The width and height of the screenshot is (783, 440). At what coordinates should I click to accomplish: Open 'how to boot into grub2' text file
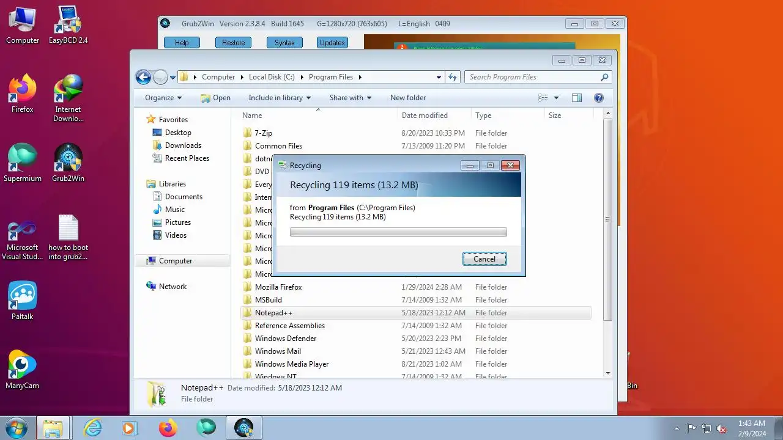pos(68,237)
